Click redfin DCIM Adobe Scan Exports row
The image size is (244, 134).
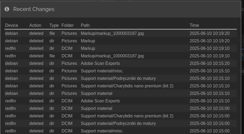point(121,101)
